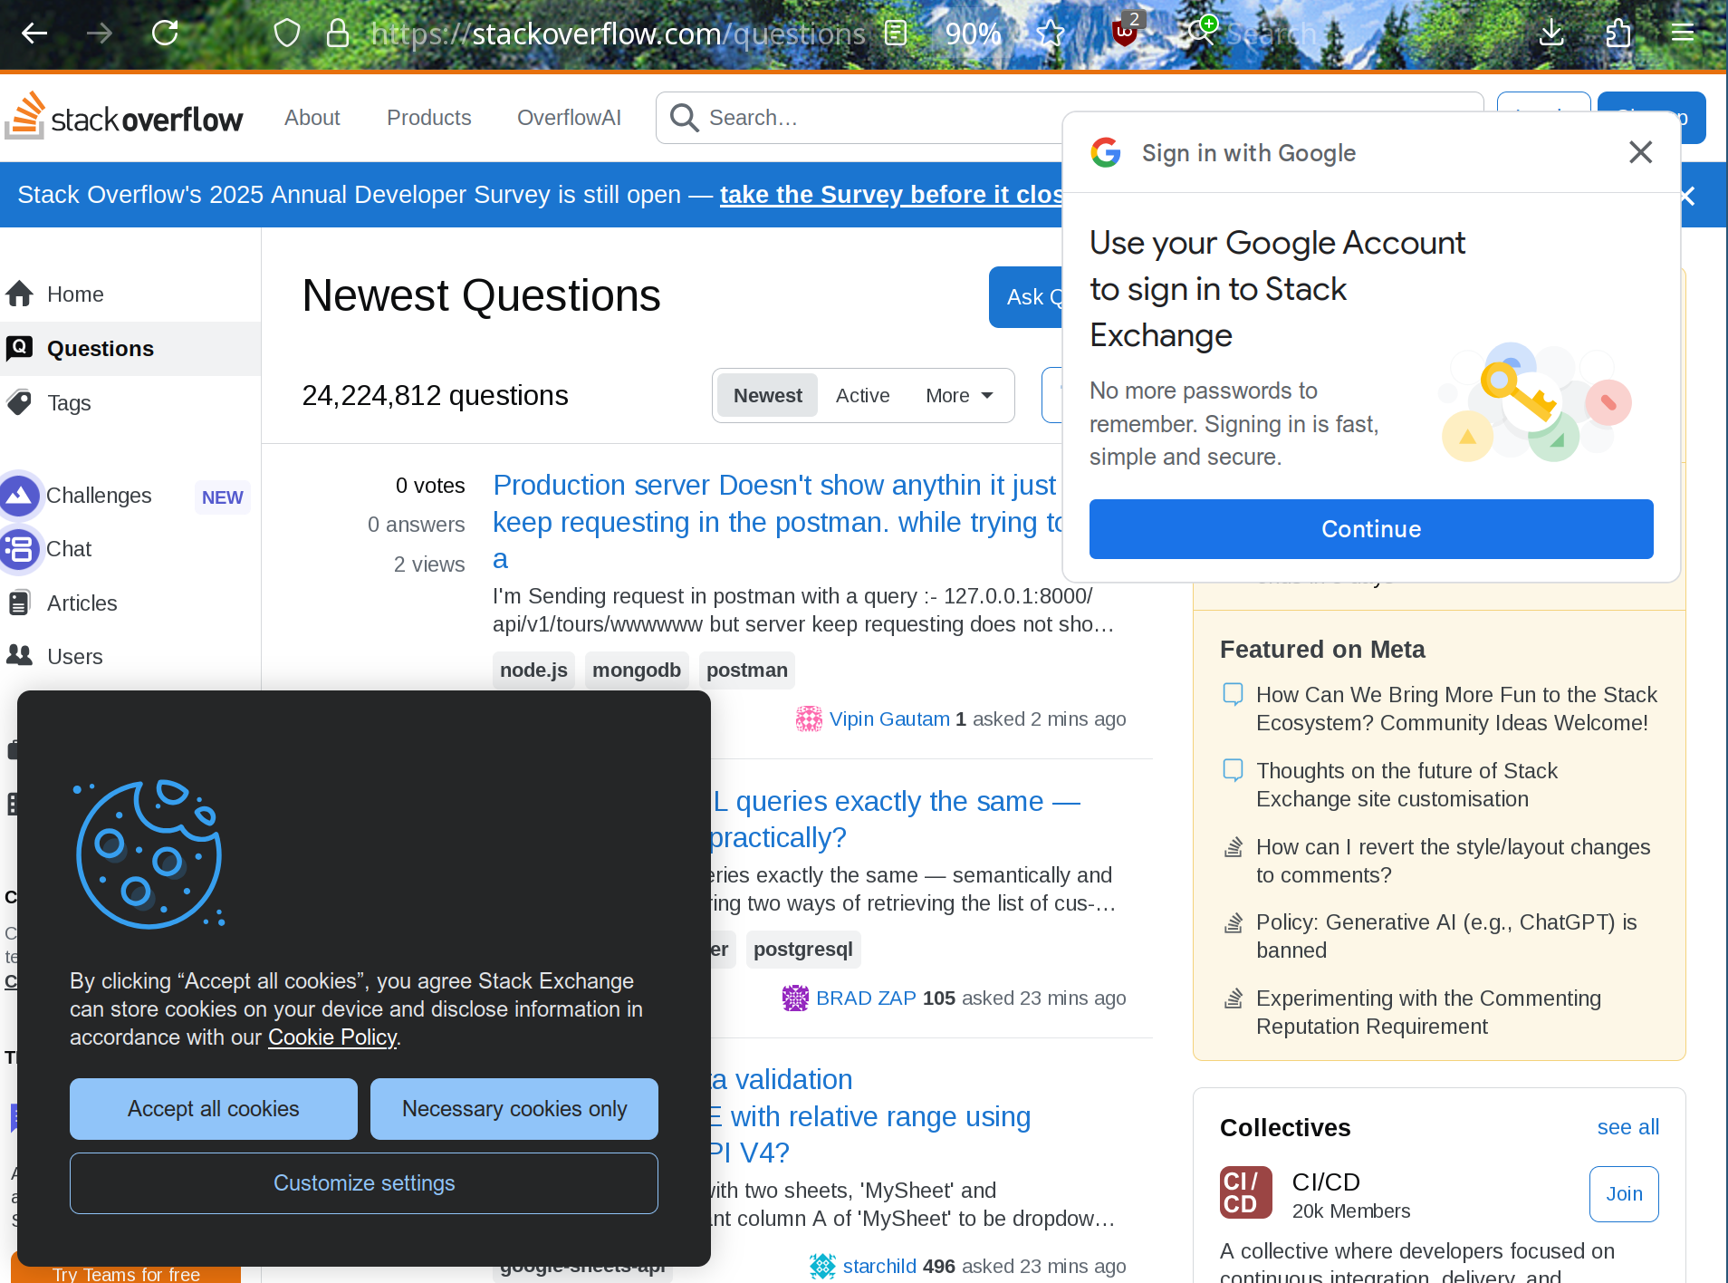
Task: Click take the Survey link in banner
Action: tap(891, 195)
